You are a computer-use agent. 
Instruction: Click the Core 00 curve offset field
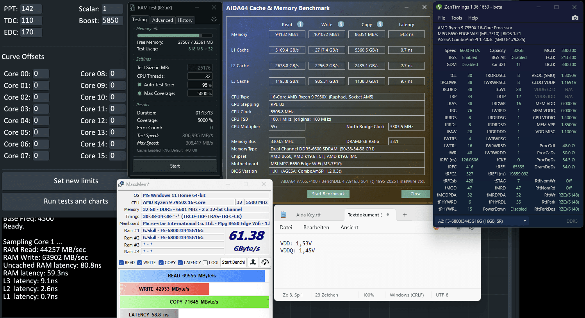click(41, 74)
